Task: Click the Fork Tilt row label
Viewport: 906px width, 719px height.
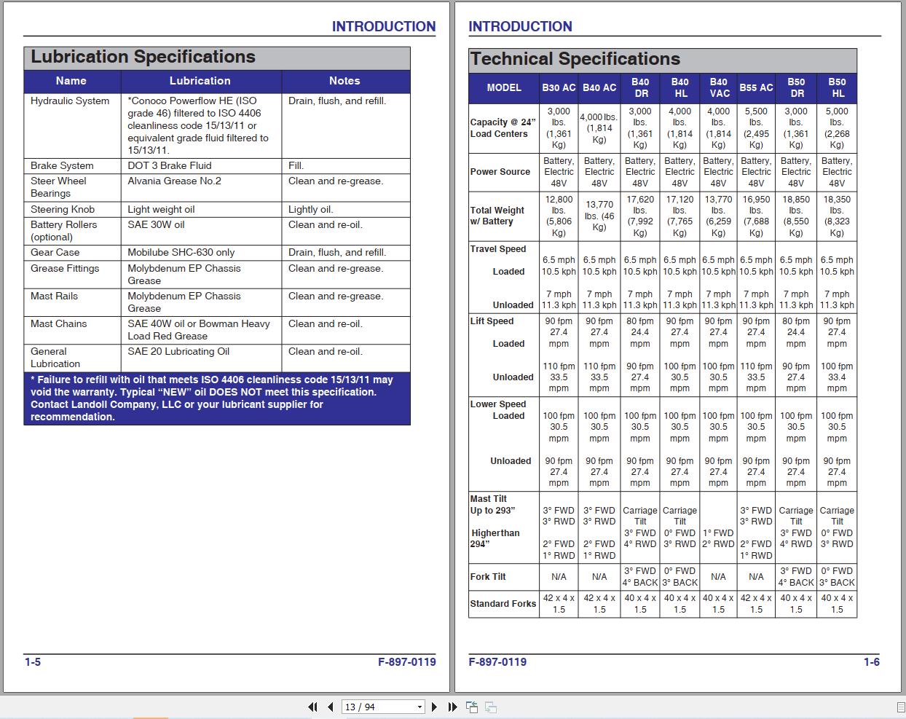Action: coord(488,577)
